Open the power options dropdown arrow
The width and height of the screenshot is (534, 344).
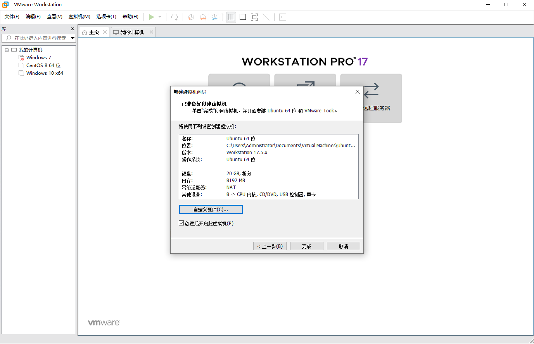tap(160, 17)
